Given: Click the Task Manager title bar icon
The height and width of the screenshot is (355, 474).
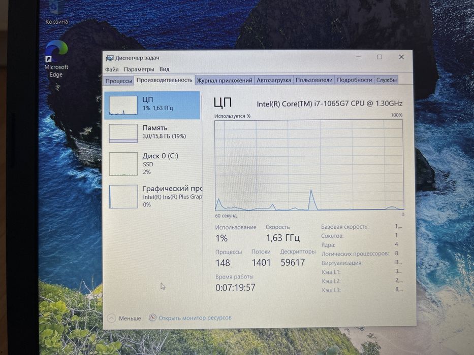Looking at the screenshot, I should pyautogui.click(x=109, y=58).
